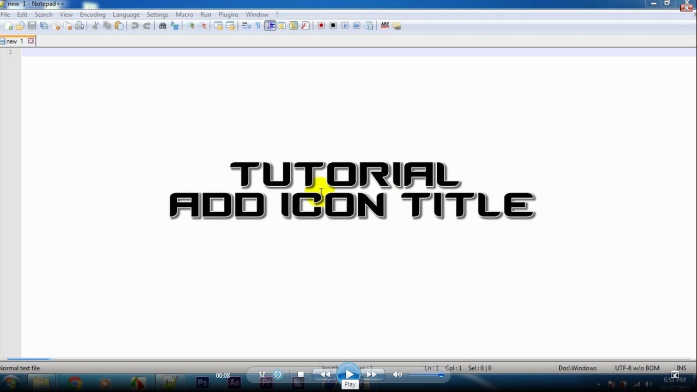Click the Save All toolbar icon
This screenshot has width=697, height=392.
[44, 26]
